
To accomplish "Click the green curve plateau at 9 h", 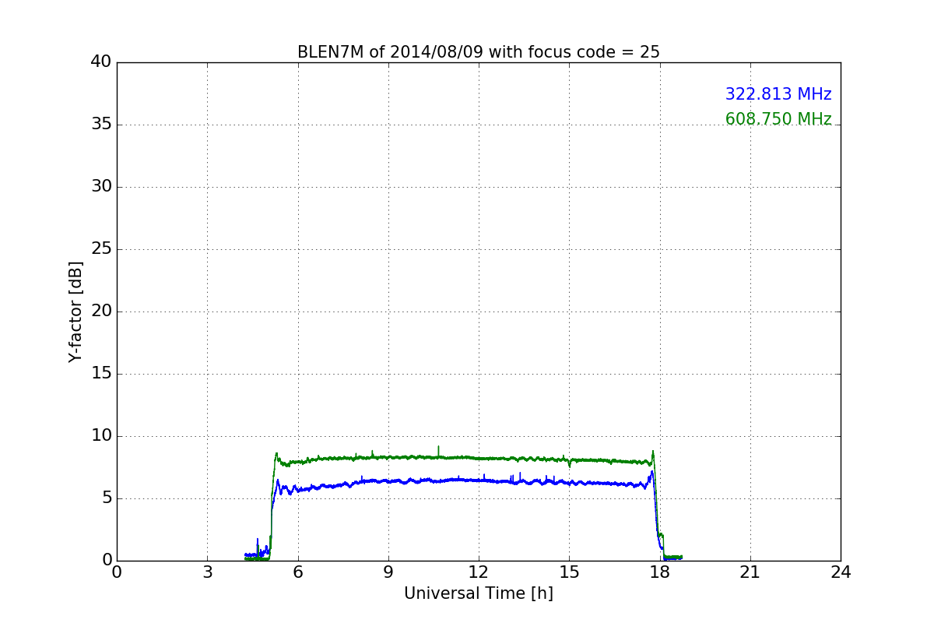I will click(x=388, y=457).
